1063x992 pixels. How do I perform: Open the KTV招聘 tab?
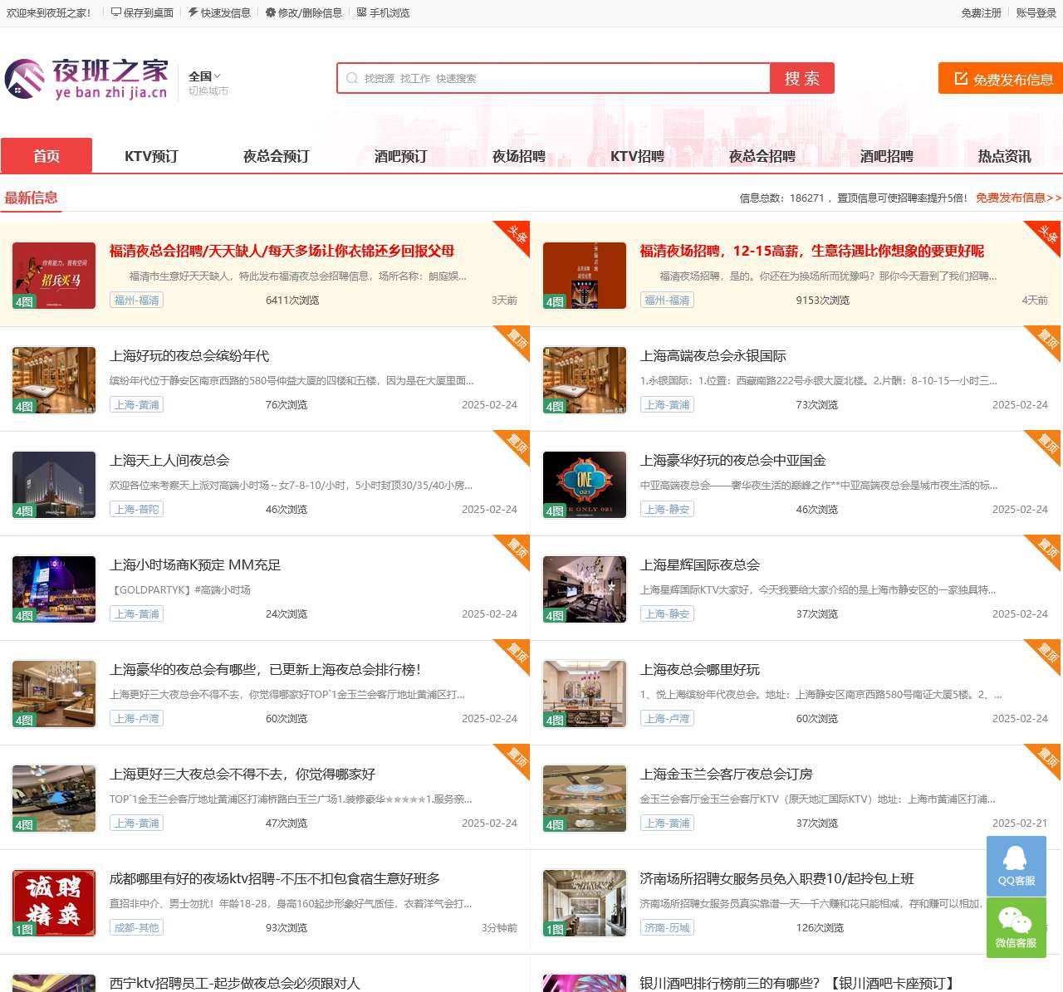click(x=637, y=156)
